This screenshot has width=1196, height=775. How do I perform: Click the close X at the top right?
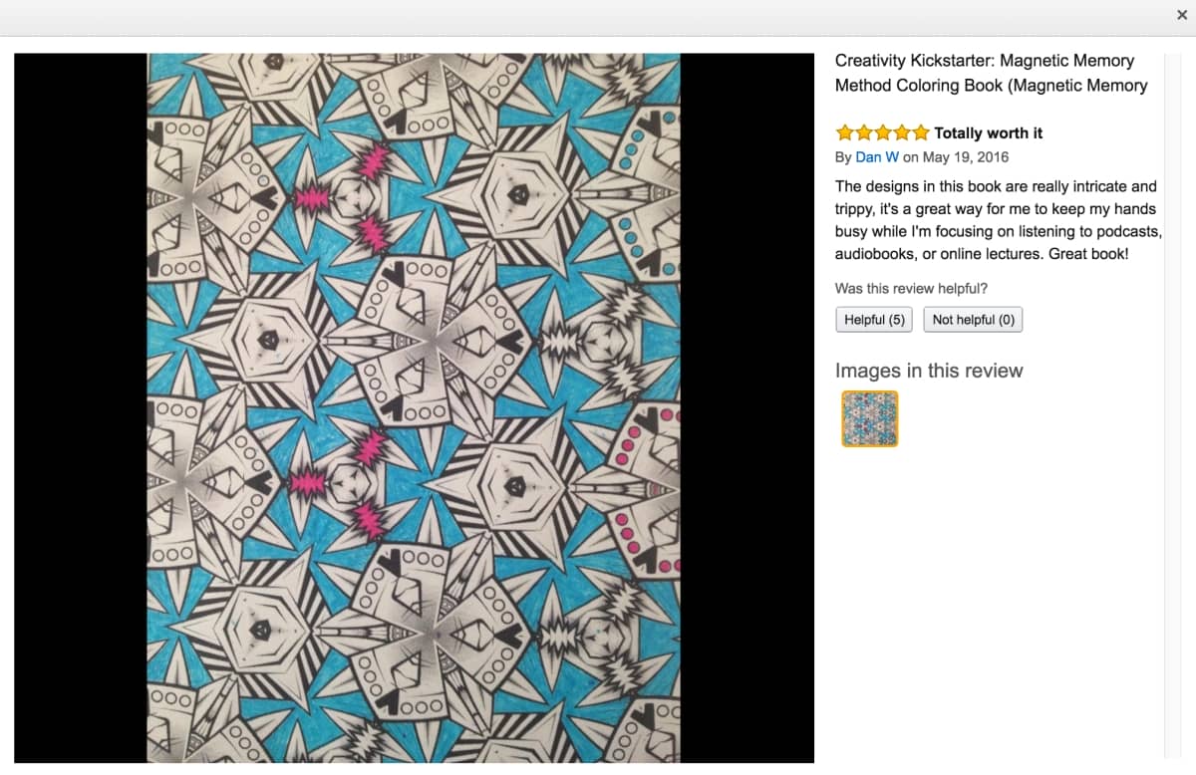1182,15
